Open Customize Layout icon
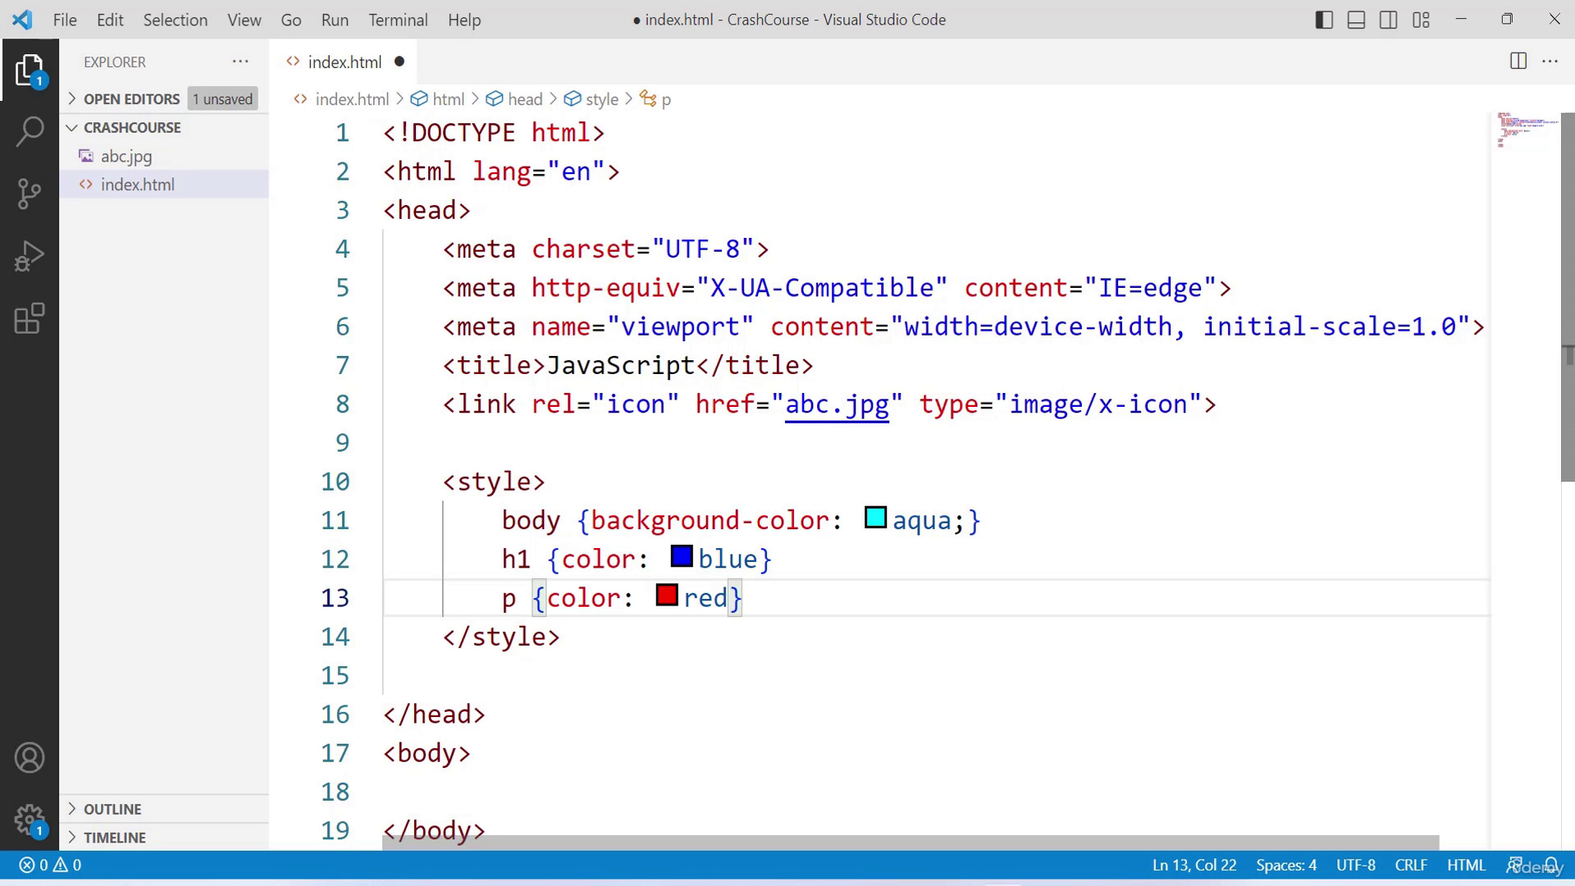 tap(1422, 20)
